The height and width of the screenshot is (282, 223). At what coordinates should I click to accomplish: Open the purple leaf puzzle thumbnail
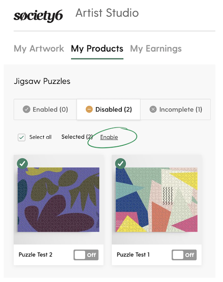[58, 200]
